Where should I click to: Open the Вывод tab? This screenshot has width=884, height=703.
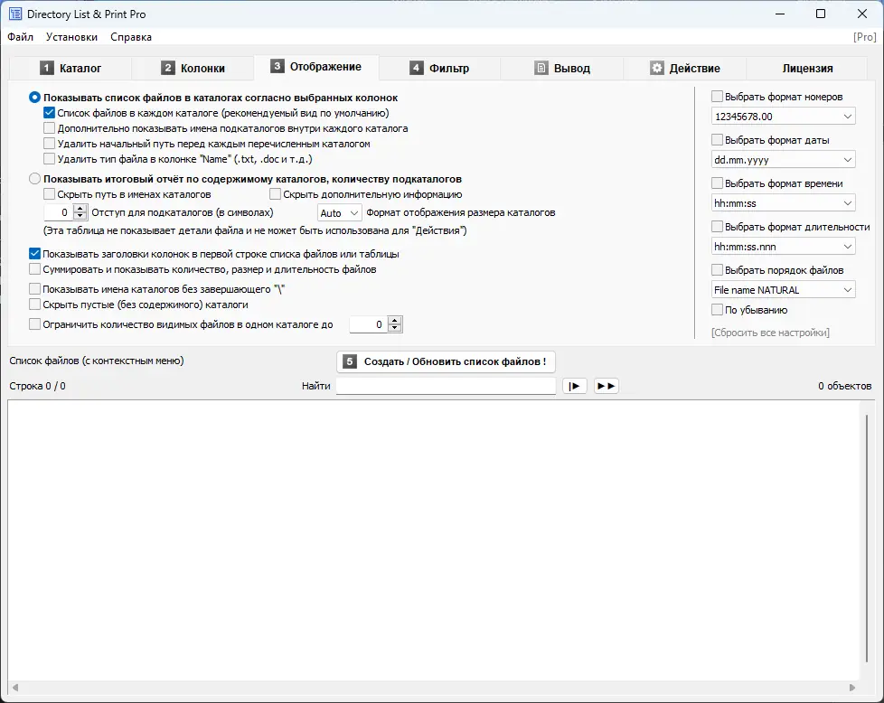click(x=562, y=68)
